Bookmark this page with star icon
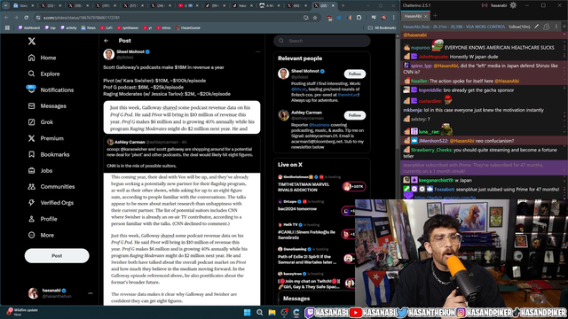 click(315, 18)
